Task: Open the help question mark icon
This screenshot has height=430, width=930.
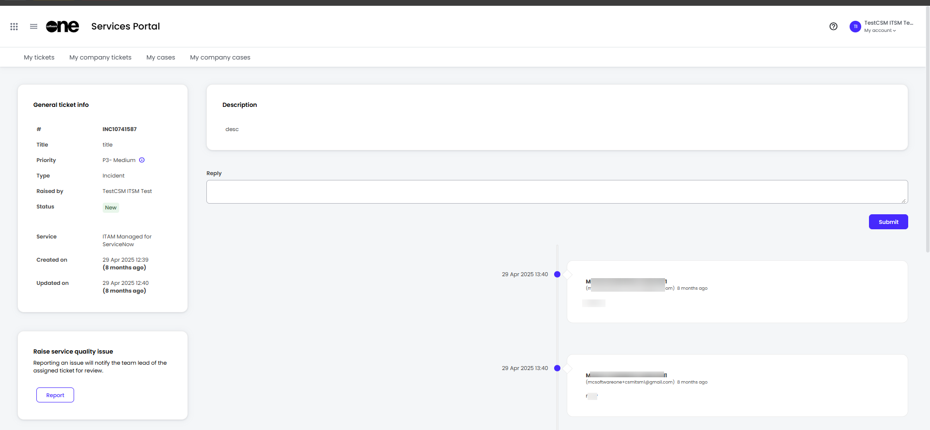Action: [833, 27]
